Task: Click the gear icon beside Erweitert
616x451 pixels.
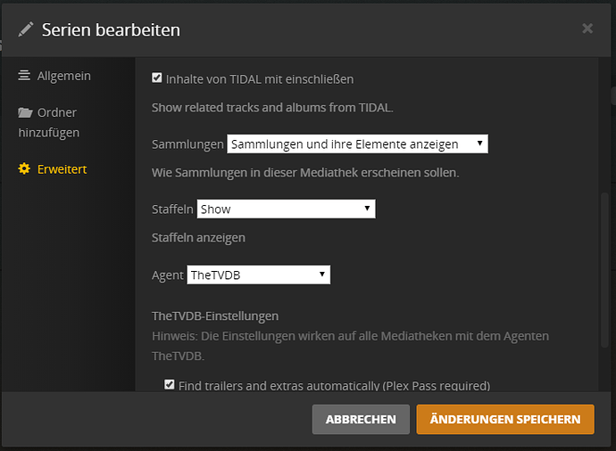Action: [x=24, y=168]
